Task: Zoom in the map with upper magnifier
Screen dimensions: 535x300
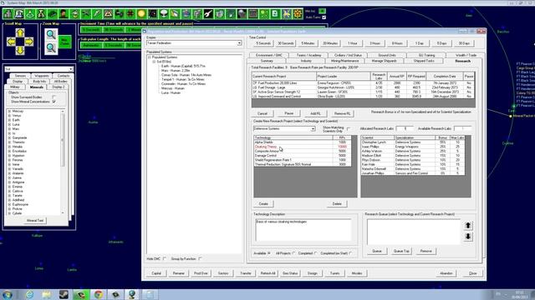Action: tap(51, 34)
